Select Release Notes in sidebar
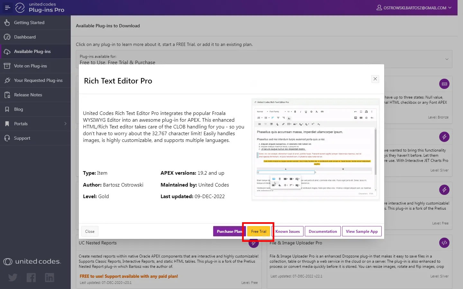The image size is (463, 289). pyautogui.click(x=28, y=95)
